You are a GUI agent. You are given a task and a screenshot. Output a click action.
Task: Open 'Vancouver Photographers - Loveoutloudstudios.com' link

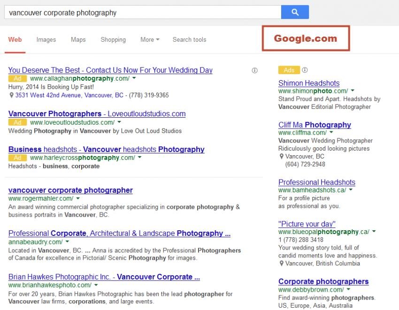click(97, 113)
